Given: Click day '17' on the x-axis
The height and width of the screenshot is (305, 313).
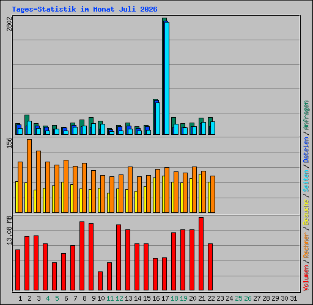Looking at the screenshot, I should (x=165, y=298).
